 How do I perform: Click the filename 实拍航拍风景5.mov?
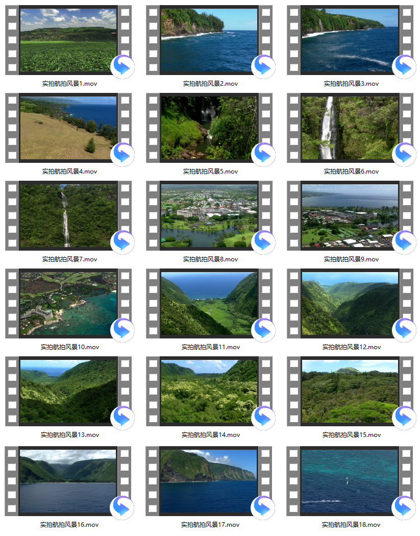point(211,172)
